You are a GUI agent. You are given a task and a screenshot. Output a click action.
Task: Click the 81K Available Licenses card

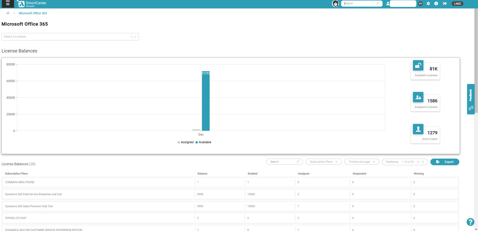[x=425, y=71]
